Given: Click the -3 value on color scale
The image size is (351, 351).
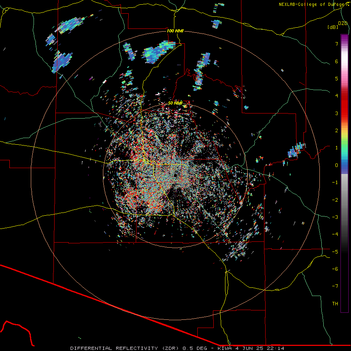Looking at the screenshot, I should coord(335,217).
